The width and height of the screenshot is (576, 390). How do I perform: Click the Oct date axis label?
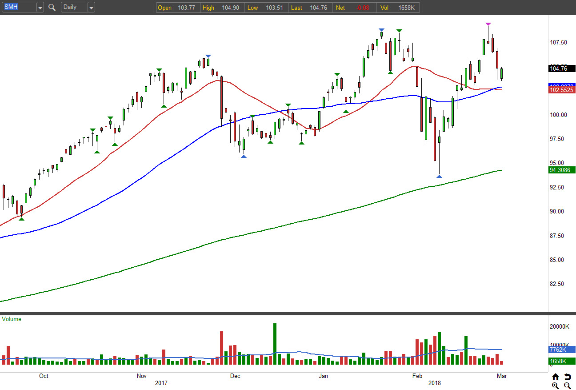[44, 376]
